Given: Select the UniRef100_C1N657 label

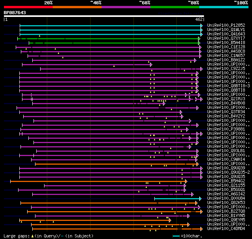Looking at the screenshot, I should [226, 56].
